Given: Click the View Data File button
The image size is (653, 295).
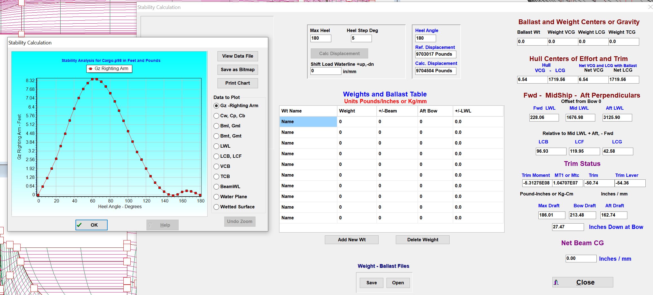Looking at the screenshot, I should point(237,56).
